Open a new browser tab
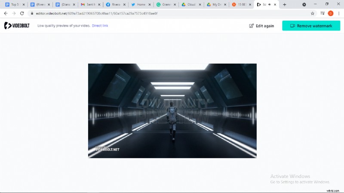The height and width of the screenshot is (193, 344). [x=285, y=5]
